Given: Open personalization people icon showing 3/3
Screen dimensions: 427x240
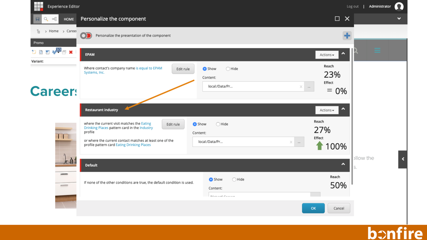Looking at the screenshot, I should click(x=56, y=51).
